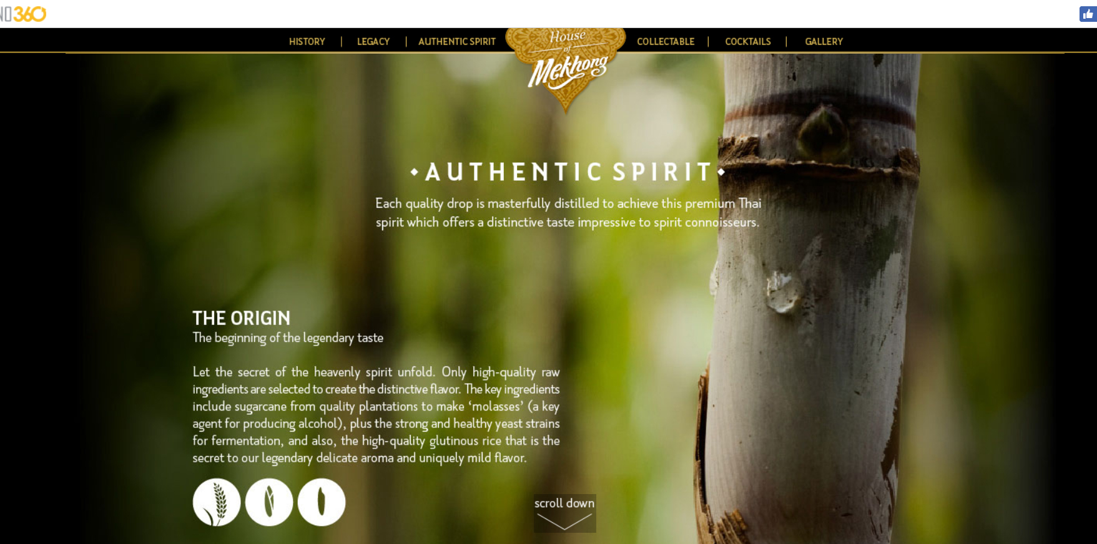Select Authentic Spirit in the navigation bar
The height and width of the screenshot is (544, 1097).
coord(457,42)
